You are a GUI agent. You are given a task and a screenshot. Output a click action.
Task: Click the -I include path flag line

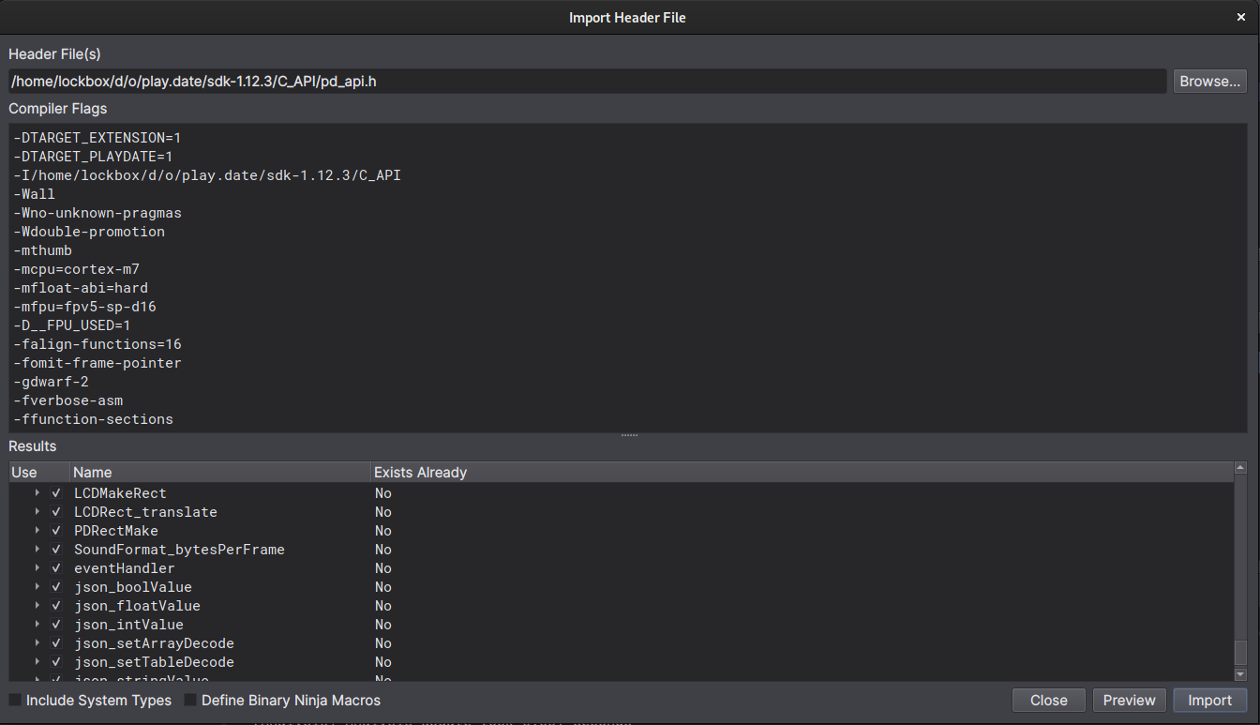pyautogui.click(x=207, y=175)
